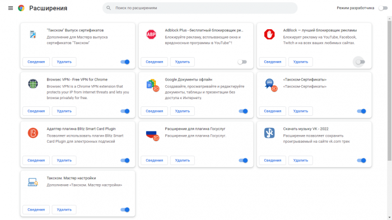Click the Google Документы офлайн title text
Screen dimensions: 392x220
[x=189, y=79]
